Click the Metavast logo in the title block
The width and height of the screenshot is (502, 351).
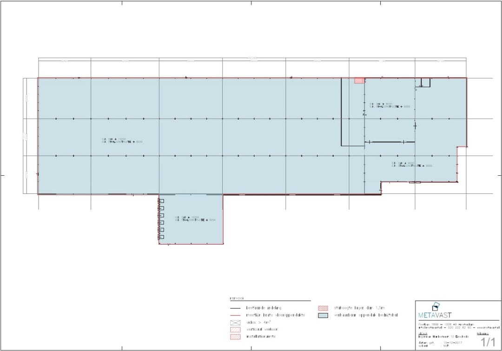(x=435, y=306)
